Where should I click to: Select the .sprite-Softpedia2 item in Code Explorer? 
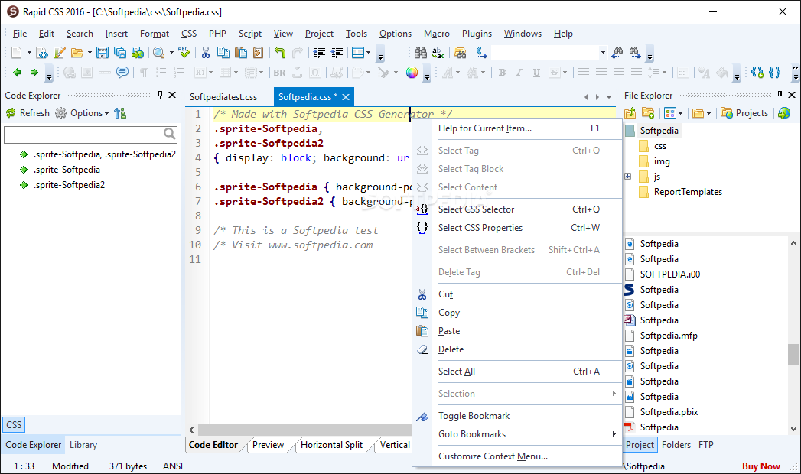69,185
